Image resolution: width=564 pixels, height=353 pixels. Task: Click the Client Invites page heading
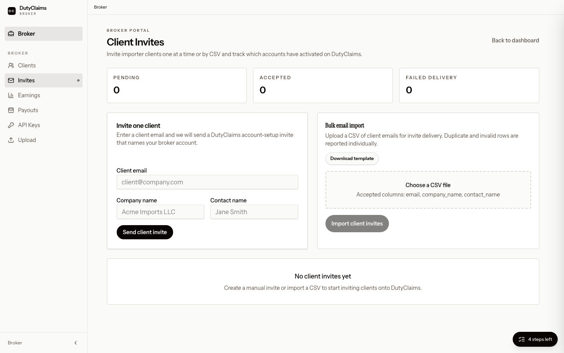(136, 42)
